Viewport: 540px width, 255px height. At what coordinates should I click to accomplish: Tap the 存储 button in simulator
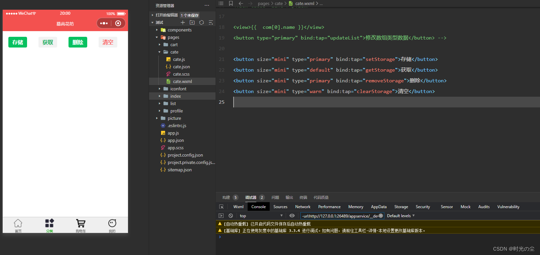[18, 42]
